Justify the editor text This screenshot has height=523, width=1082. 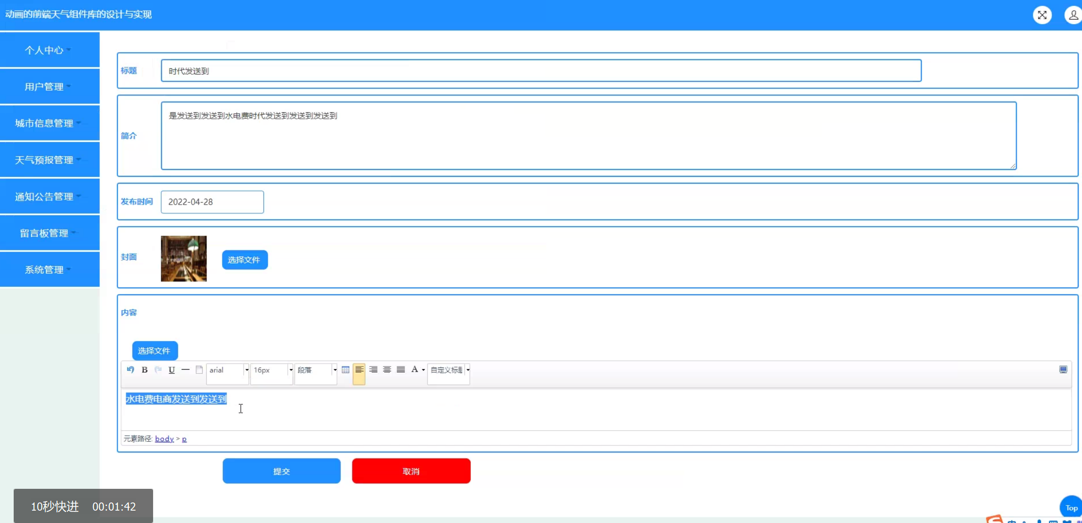tap(400, 370)
